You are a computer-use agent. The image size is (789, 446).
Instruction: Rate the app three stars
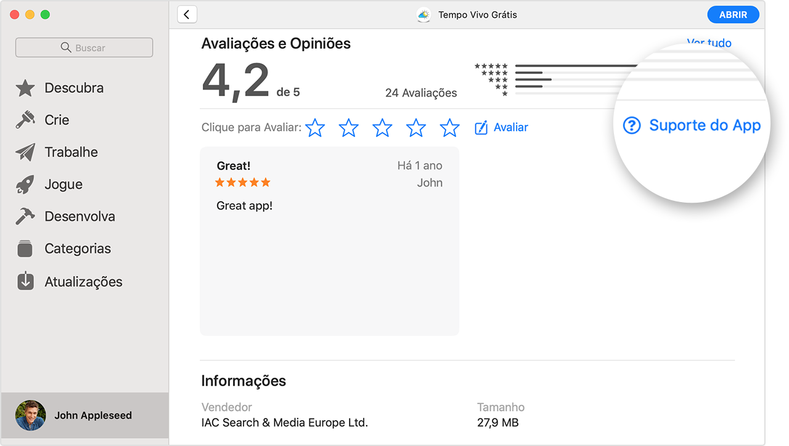(x=382, y=128)
